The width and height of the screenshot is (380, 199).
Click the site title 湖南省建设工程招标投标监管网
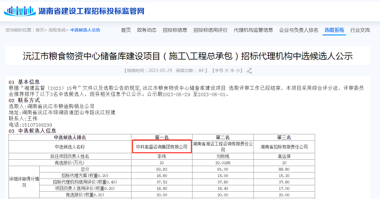pyautogui.click(x=91, y=11)
